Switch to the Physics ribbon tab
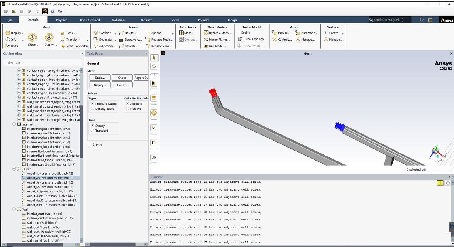This screenshot has width=454, height=247. pos(62,20)
